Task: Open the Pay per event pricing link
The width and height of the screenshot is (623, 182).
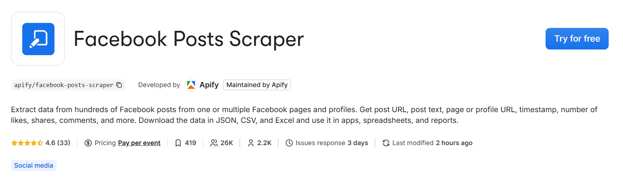Action: pos(139,143)
